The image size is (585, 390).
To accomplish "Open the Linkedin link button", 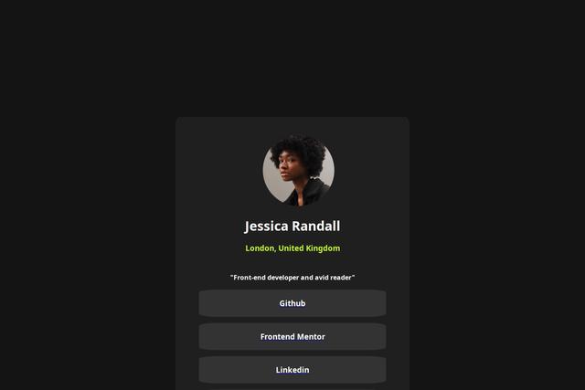I will point(292,370).
